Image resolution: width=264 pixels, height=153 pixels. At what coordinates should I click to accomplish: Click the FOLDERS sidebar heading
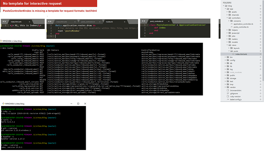click(x=227, y=3)
